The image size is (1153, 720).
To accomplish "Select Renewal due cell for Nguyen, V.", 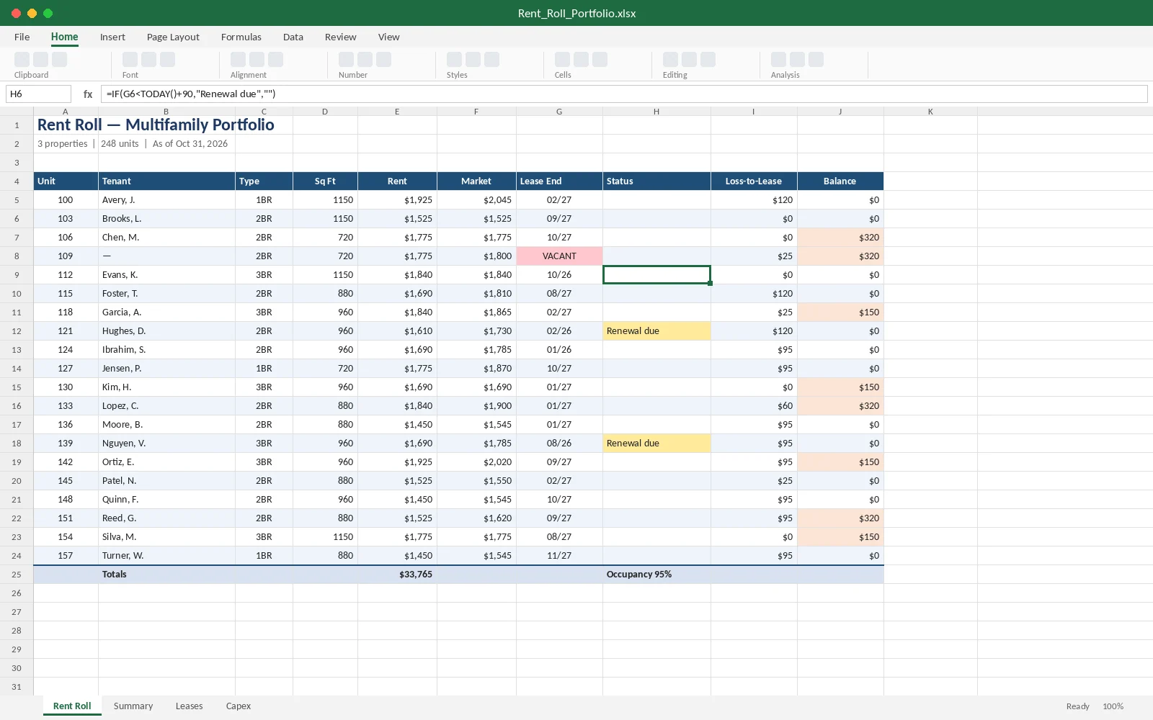I will (x=656, y=444).
